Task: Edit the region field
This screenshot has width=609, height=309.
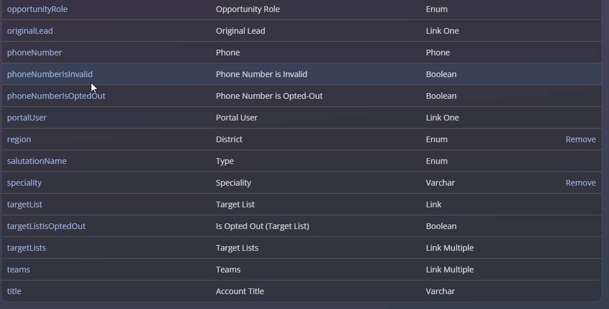Action: click(x=19, y=139)
